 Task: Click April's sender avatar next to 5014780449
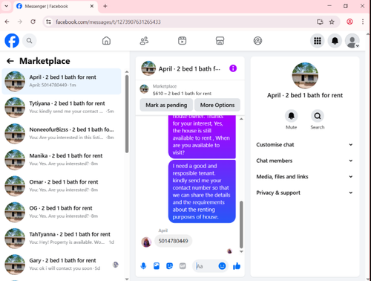[x=146, y=242]
